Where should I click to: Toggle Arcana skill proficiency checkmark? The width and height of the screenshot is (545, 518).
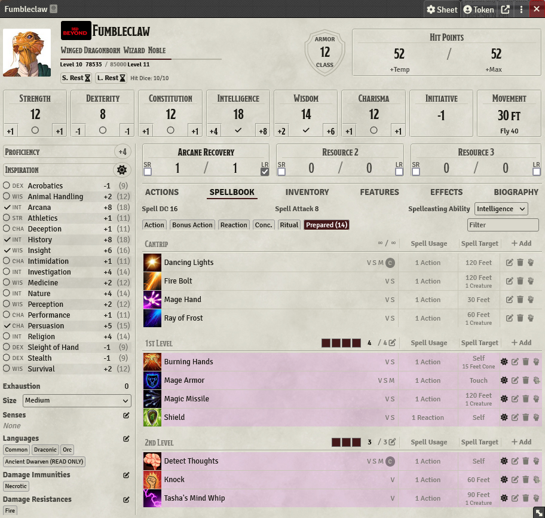(7, 207)
